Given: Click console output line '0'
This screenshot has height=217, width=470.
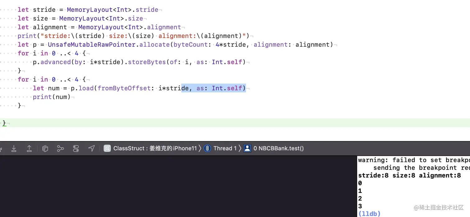Looking at the screenshot, I should pos(360,183).
